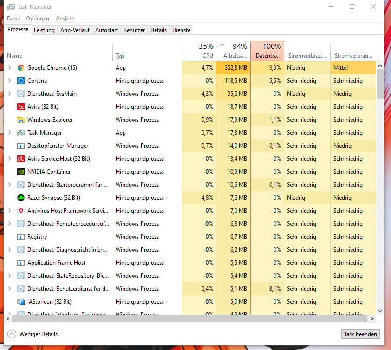The height and width of the screenshot is (350, 391).
Task: Click the 8,1% disk usage cell
Action: click(267, 289)
